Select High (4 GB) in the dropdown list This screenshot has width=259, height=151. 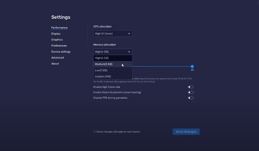pyautogui.click(x=102, y=58)
